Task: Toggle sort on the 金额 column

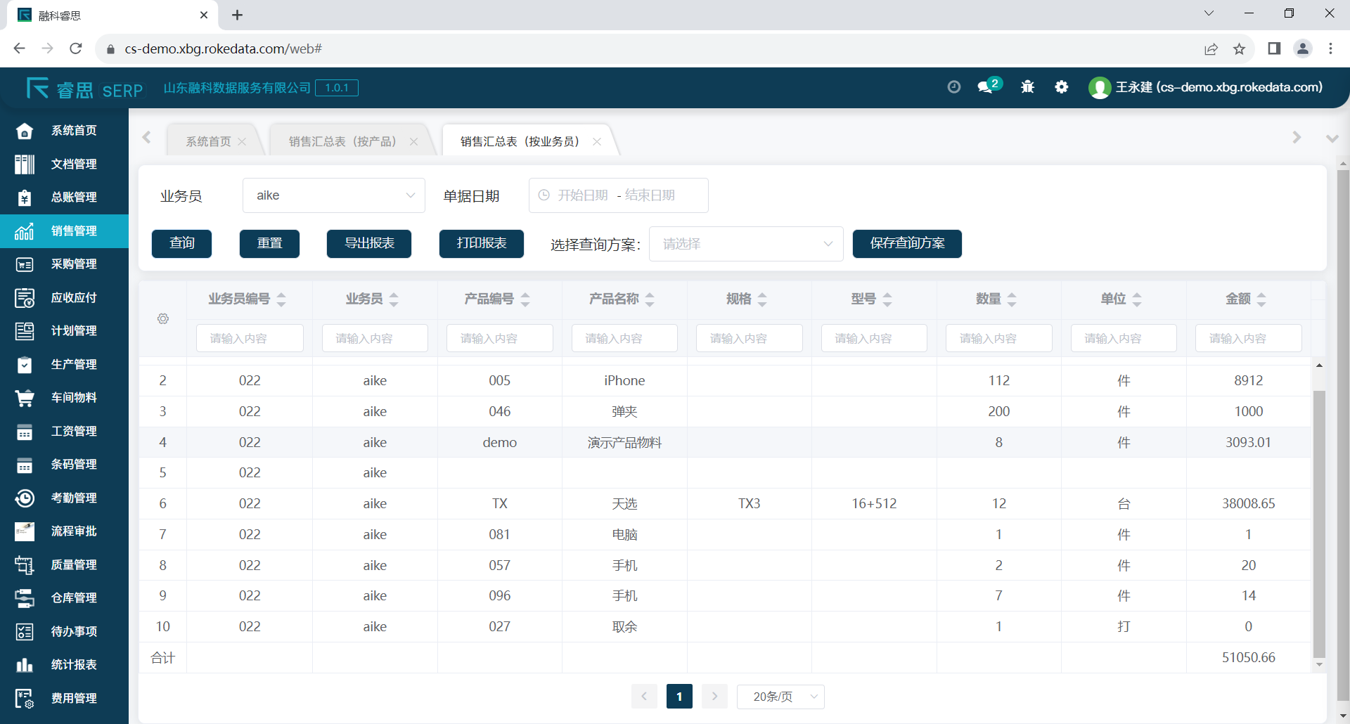Action: (1261, 299)
